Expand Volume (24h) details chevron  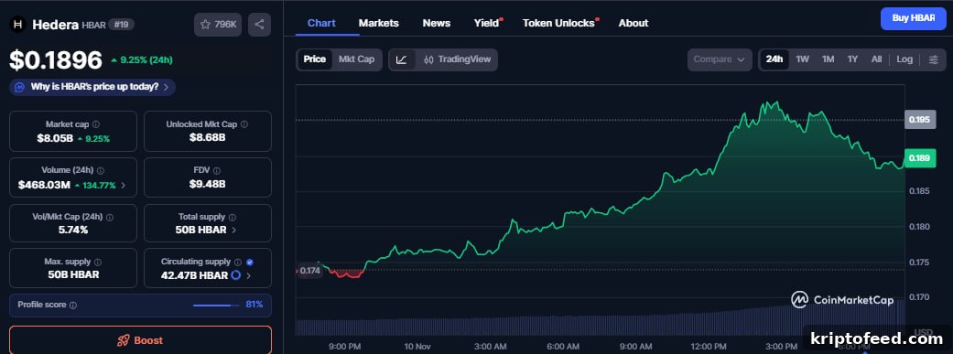pos(124,185)
